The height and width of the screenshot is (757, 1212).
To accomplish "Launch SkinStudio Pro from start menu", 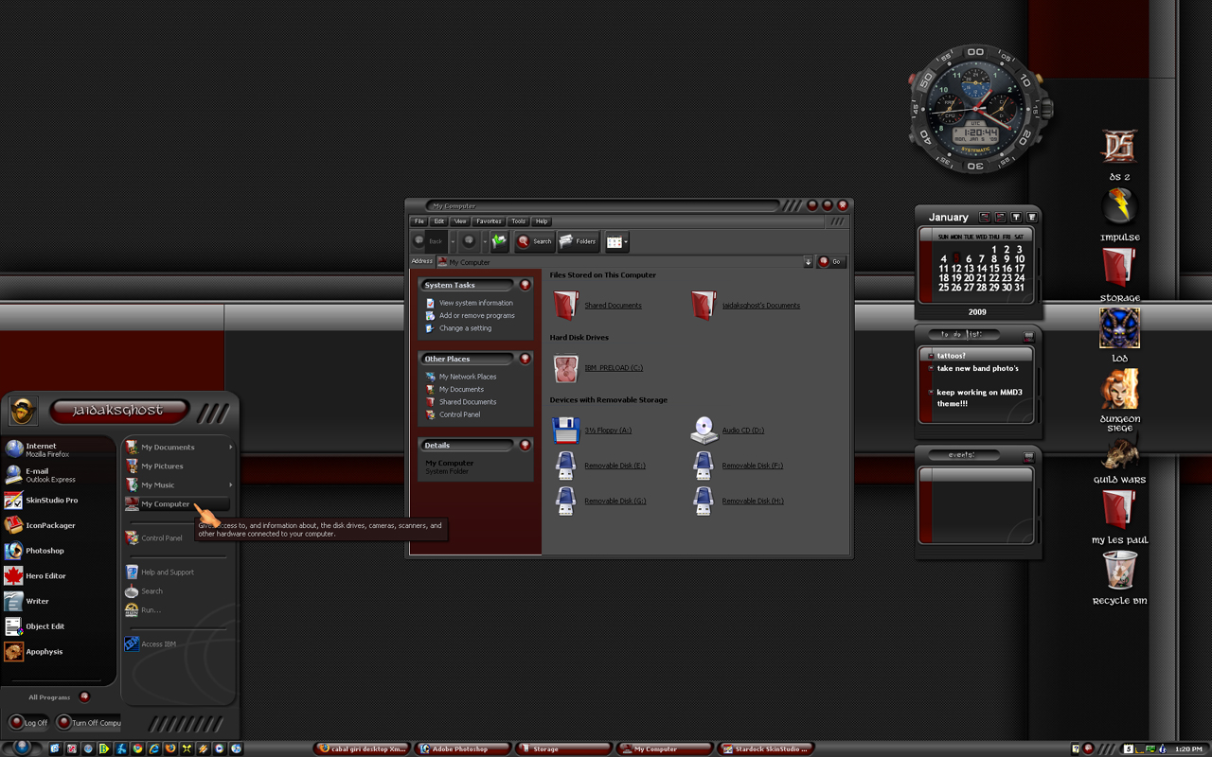I will (x=42, y=500).
